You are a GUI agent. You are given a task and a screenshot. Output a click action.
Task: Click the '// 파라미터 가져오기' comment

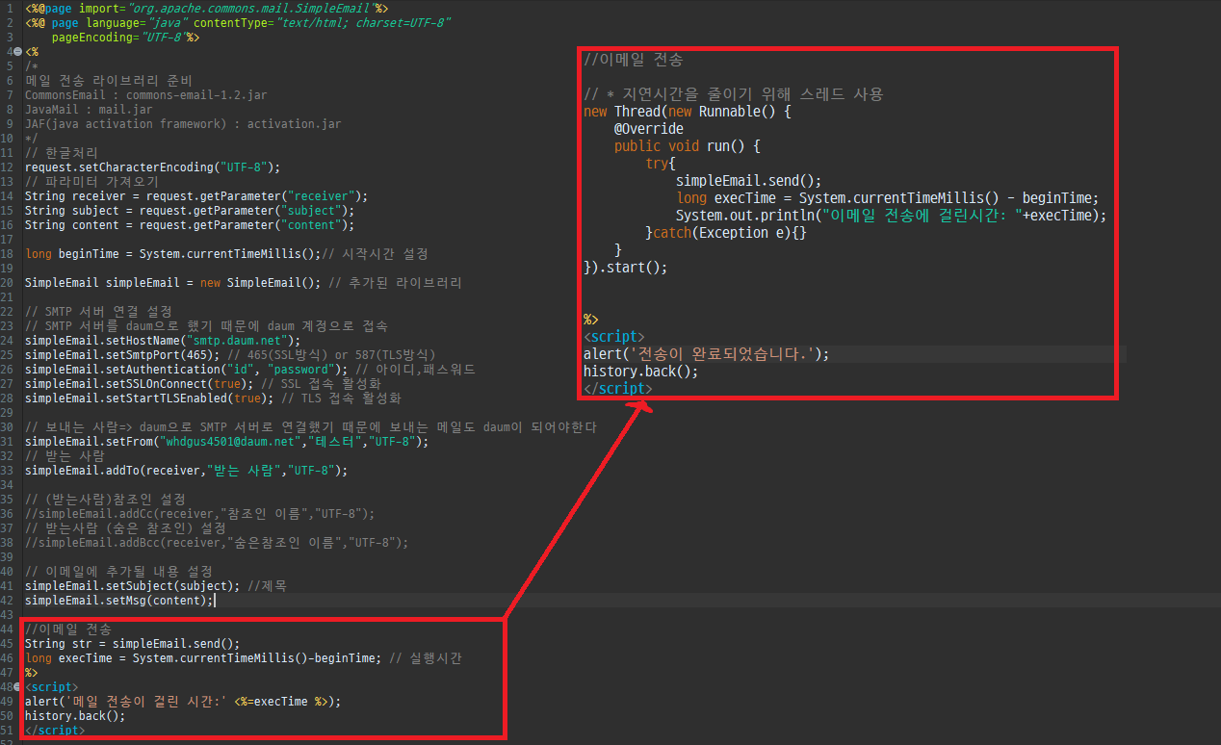[x=91, y=182]
